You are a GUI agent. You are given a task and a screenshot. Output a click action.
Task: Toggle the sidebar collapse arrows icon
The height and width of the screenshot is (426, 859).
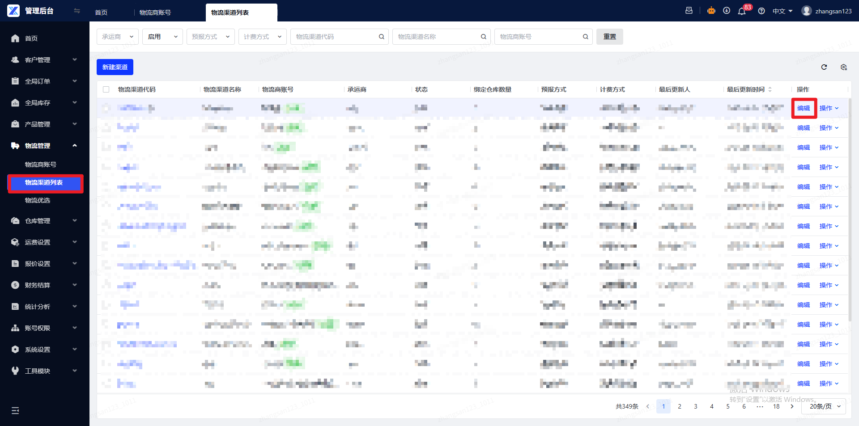(77, 11)
